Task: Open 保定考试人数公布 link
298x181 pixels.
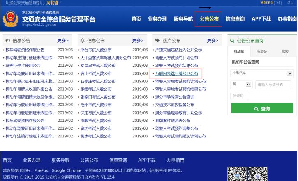Action: tap(96, 113)
